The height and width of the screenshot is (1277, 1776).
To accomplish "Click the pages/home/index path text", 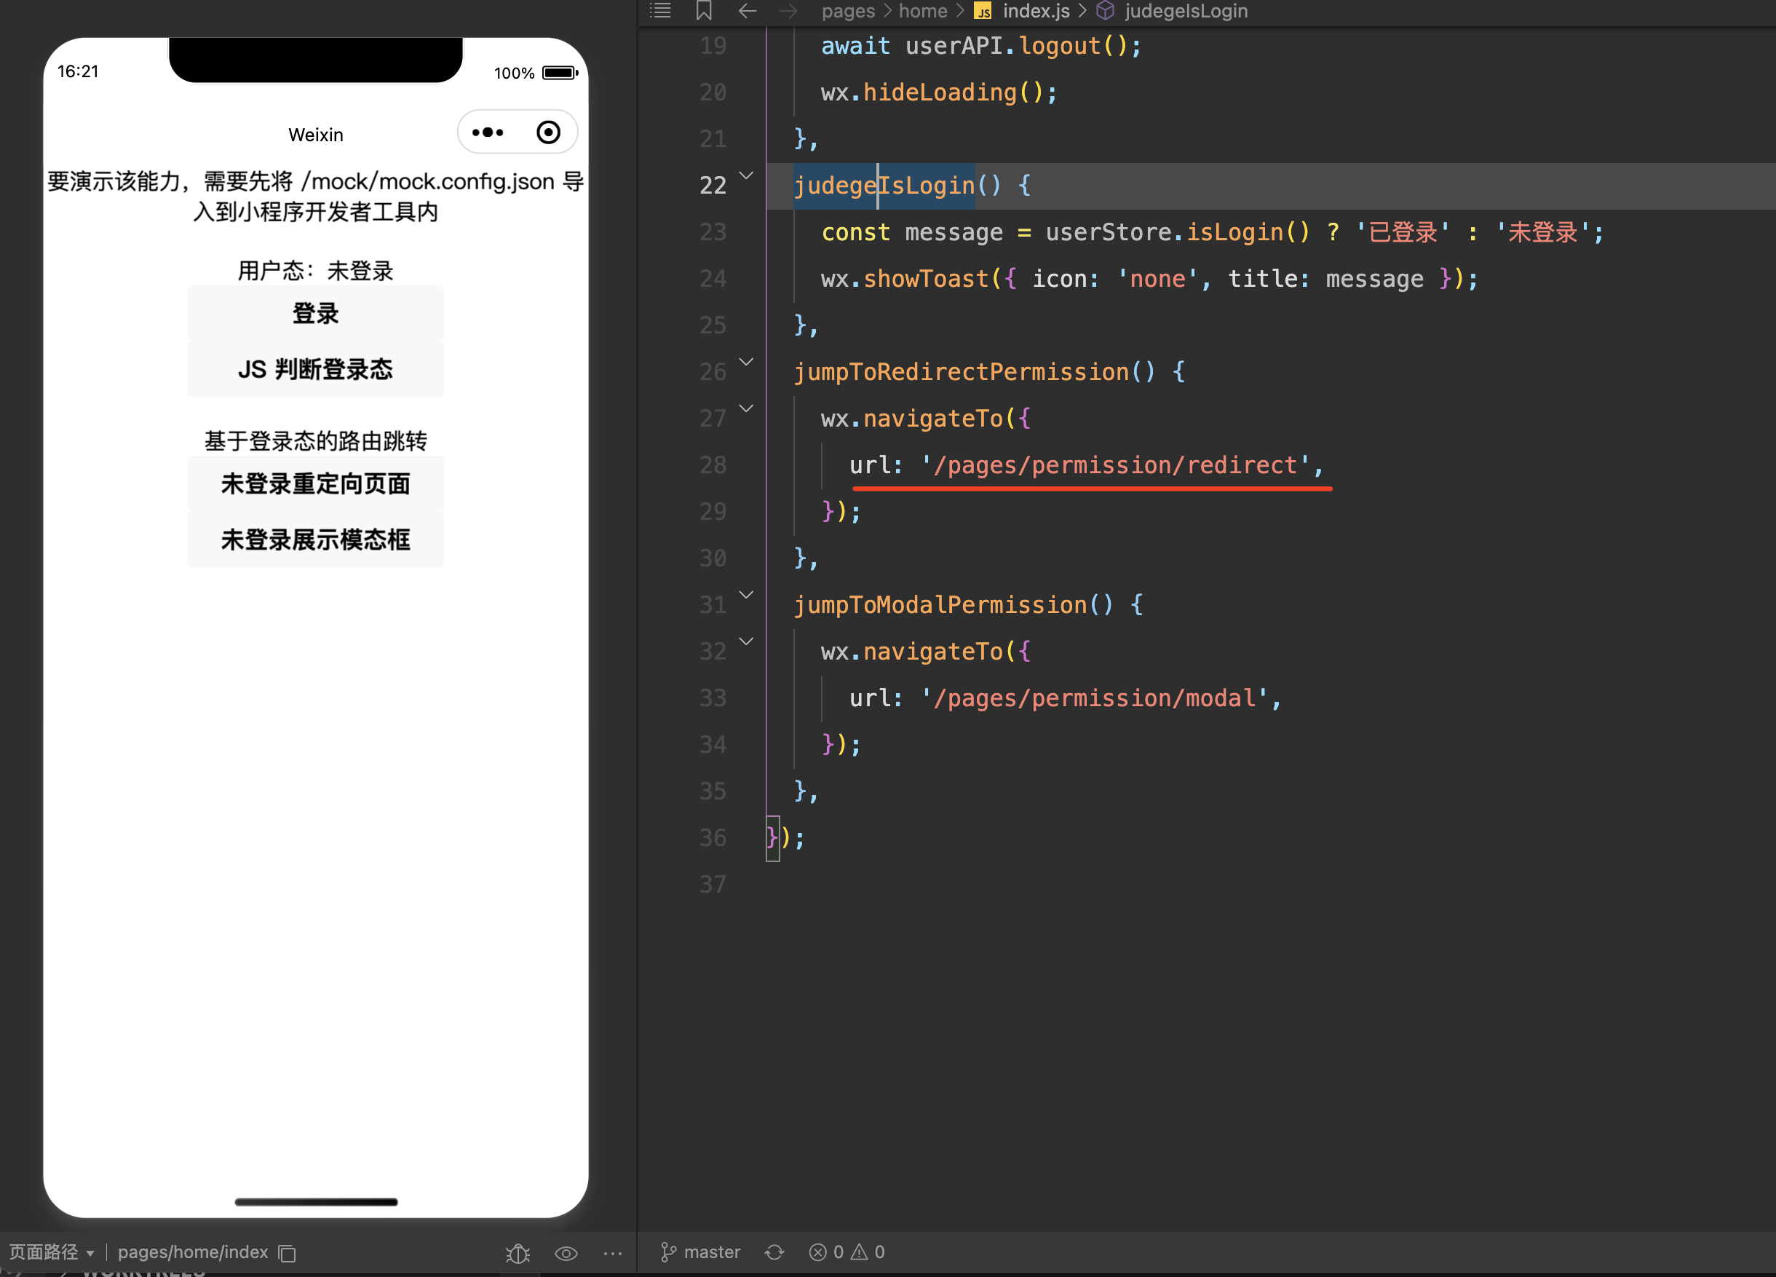I will [193, 1252].
